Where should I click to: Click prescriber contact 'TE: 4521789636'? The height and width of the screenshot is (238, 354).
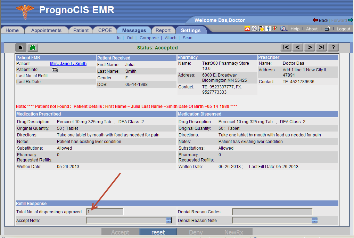coord(298,81)
